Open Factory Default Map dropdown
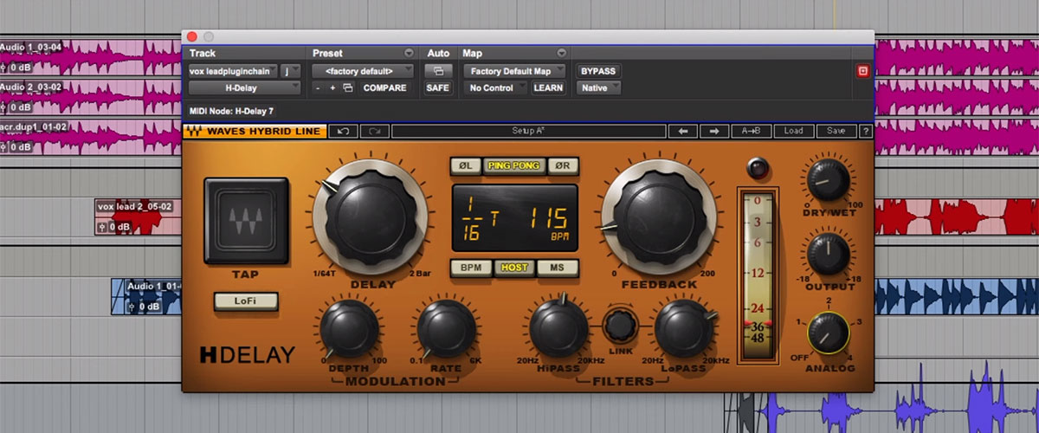This screenshot has width=1039, height=433. (x=514, y=71)
